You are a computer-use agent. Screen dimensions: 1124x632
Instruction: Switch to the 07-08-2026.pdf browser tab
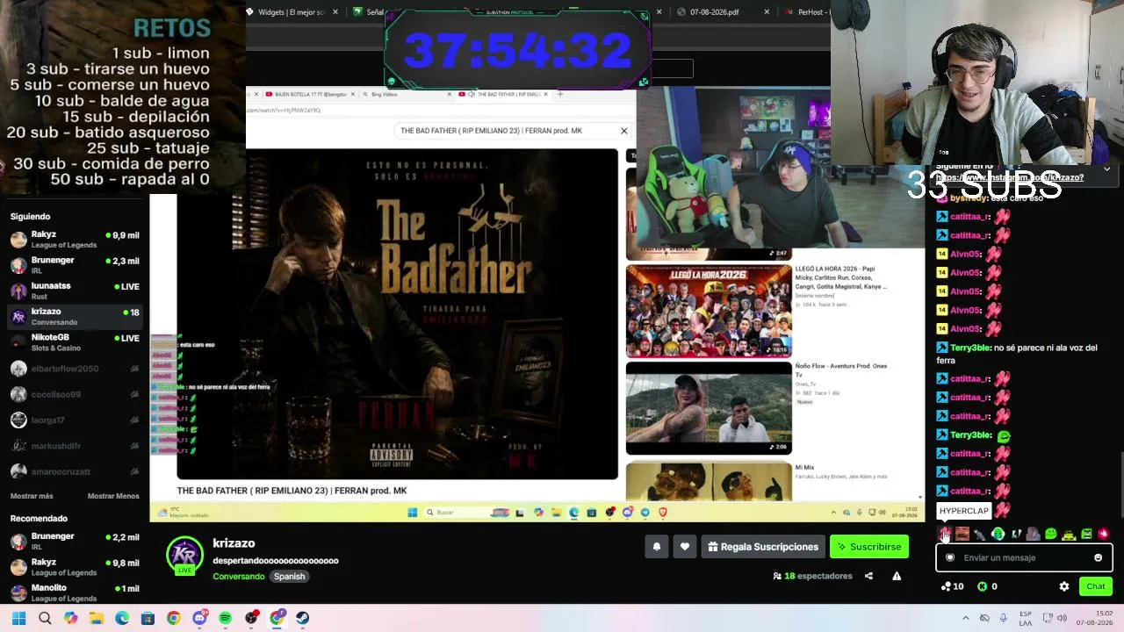click(x=725, y=12)
